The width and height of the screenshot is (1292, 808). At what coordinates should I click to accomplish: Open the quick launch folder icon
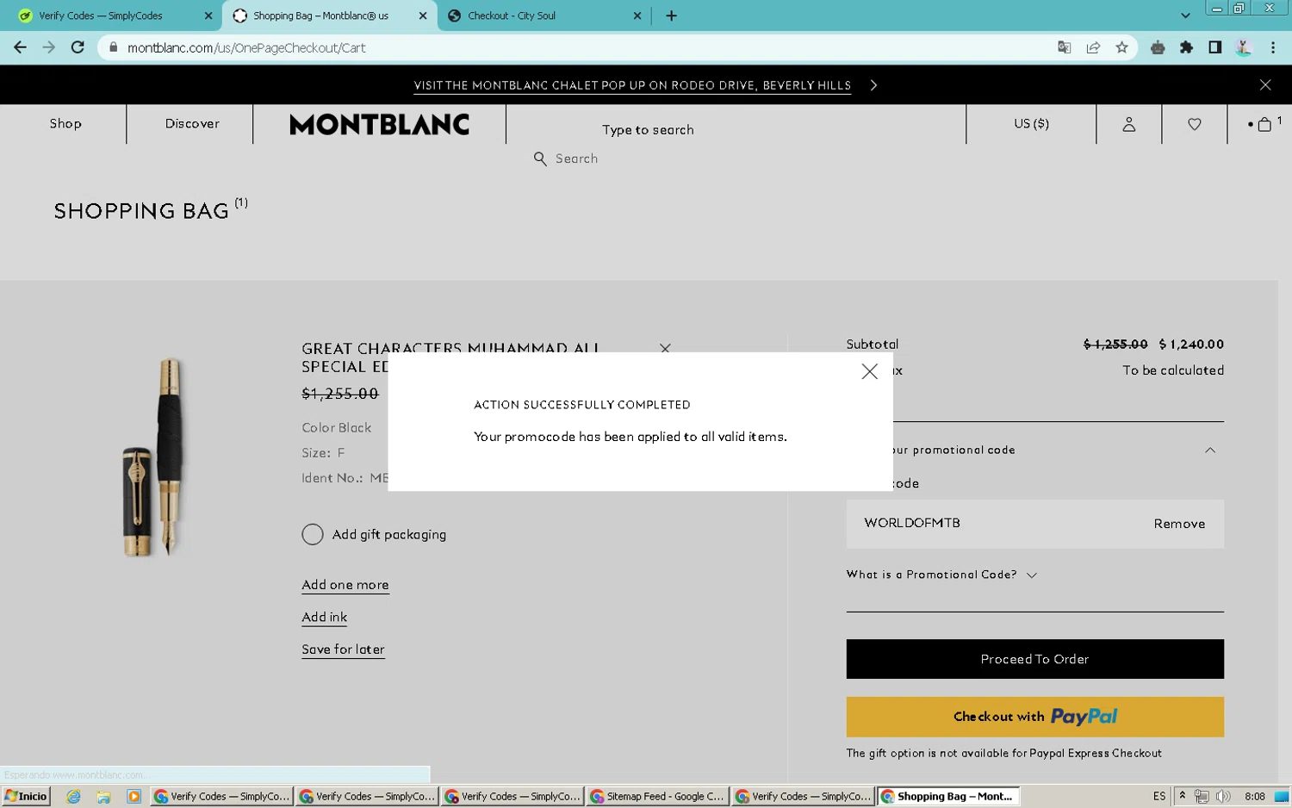[x=103, y=796]
